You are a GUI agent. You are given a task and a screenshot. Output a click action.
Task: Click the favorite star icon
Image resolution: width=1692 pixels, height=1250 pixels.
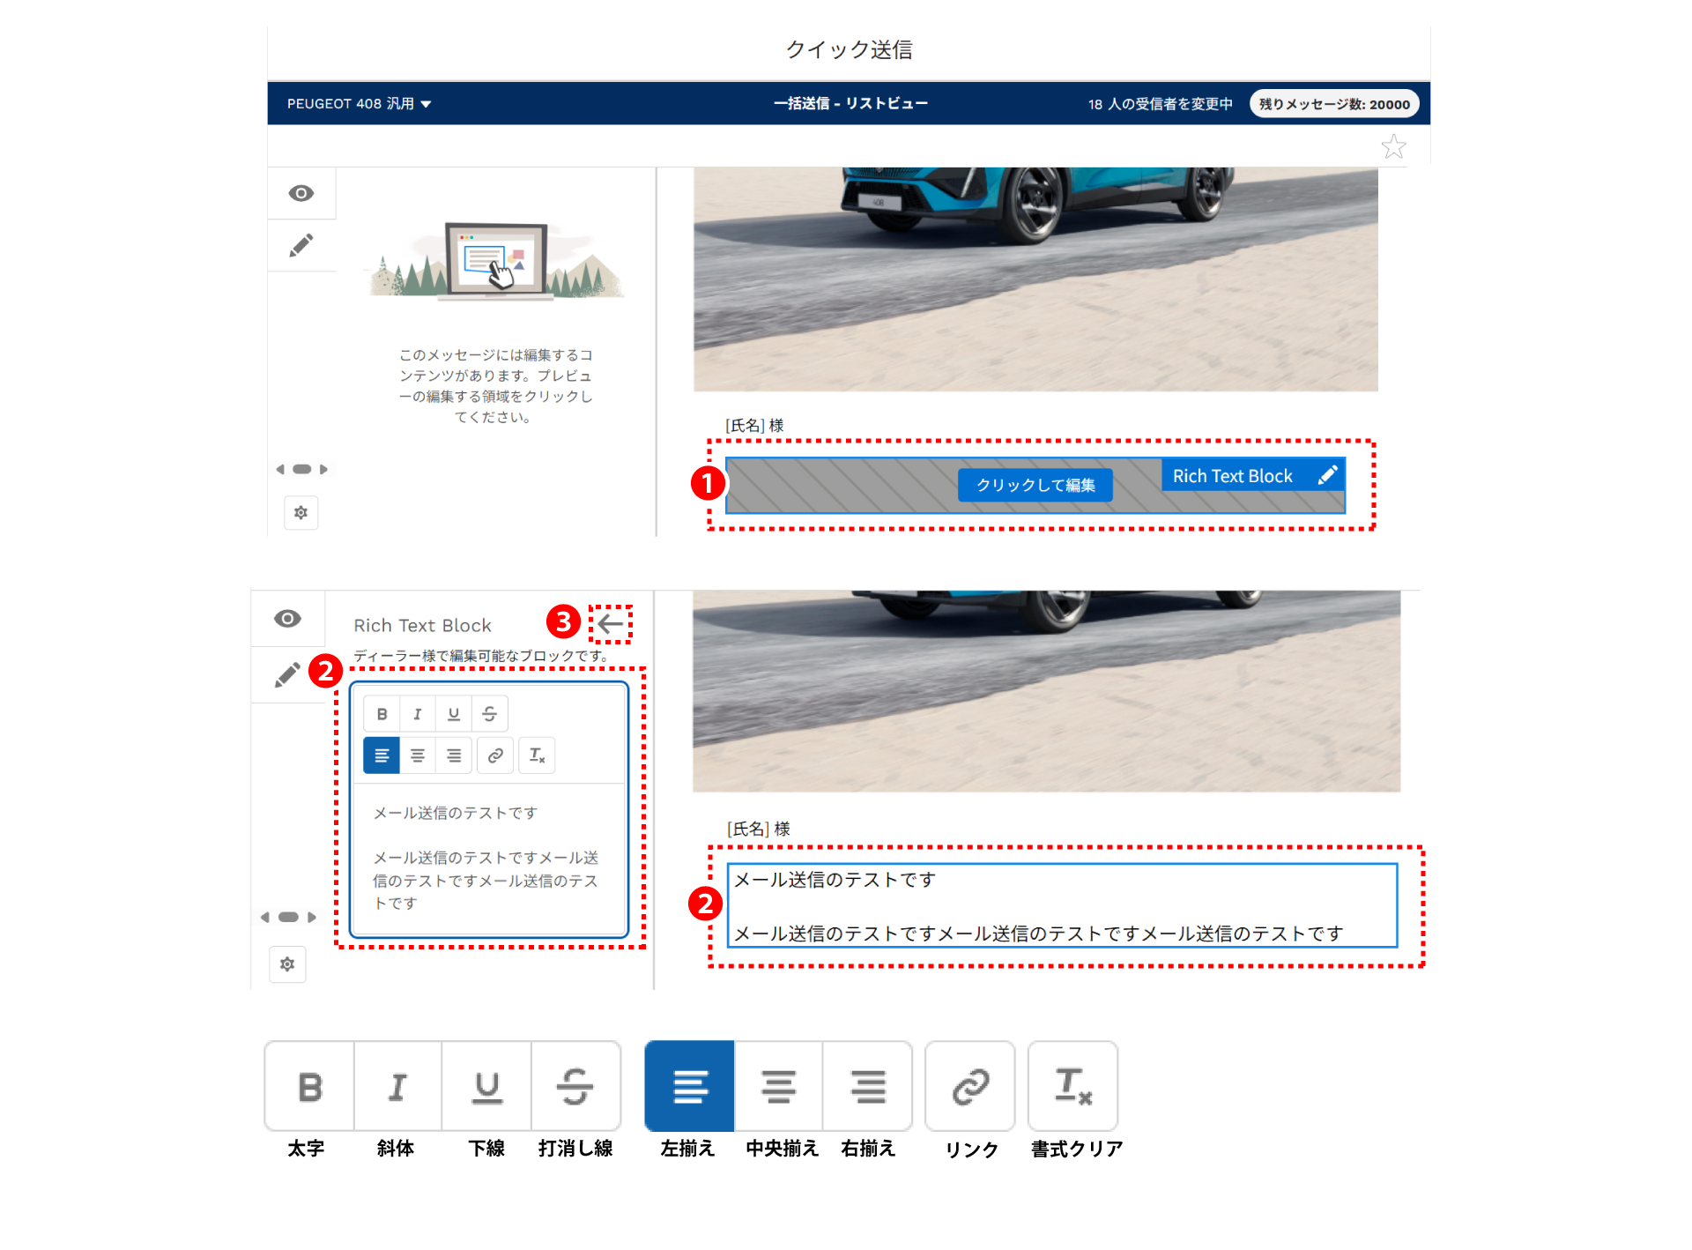pos(1392,146)
